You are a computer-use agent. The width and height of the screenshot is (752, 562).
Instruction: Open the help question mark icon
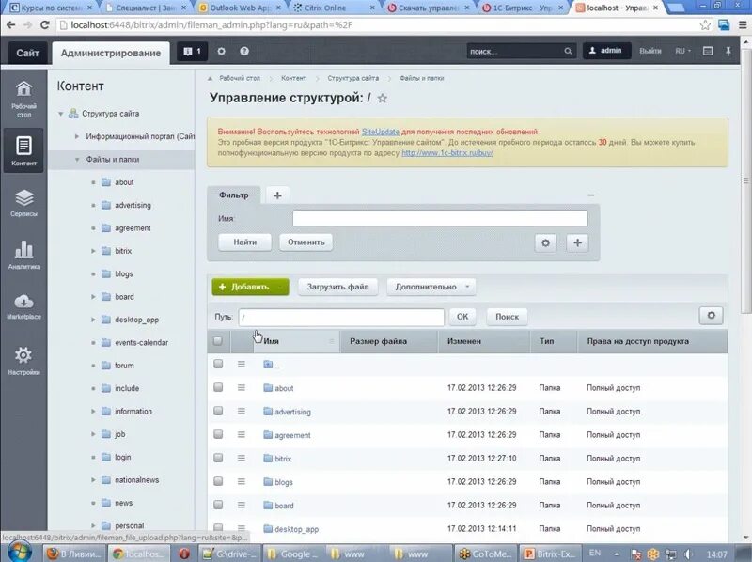click(244, 51)
